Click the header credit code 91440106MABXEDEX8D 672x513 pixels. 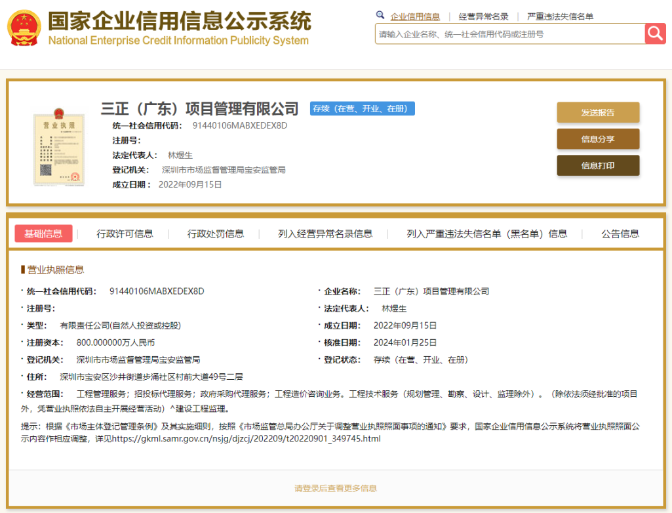[x=240, y=126]
